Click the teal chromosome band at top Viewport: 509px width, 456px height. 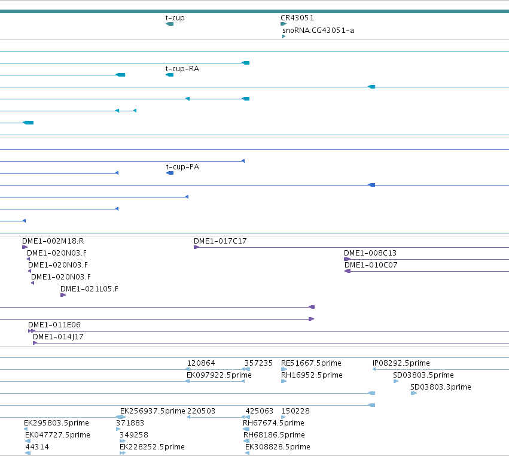tap(255, 12)
